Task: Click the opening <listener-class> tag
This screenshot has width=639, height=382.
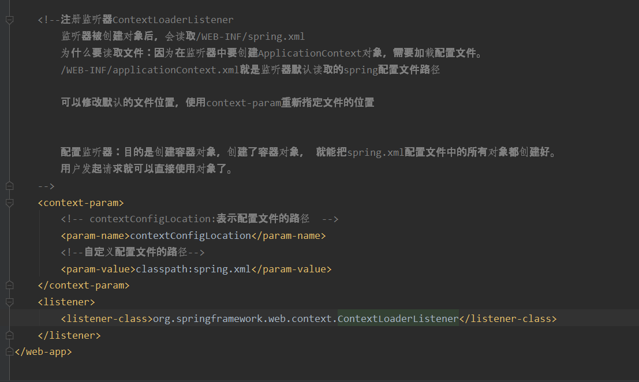Action: pyautogui.click(x=107, y=319)
